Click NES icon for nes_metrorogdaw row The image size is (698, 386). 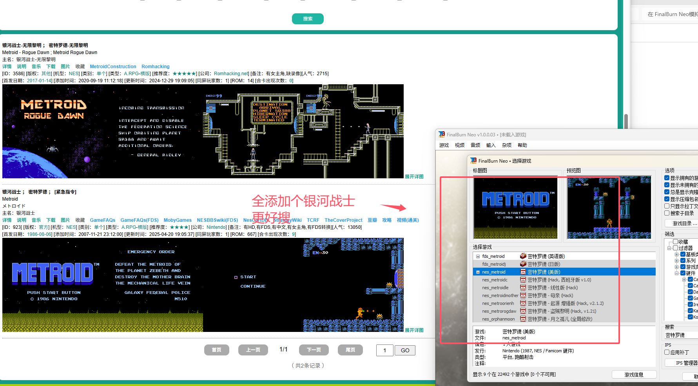523,311
